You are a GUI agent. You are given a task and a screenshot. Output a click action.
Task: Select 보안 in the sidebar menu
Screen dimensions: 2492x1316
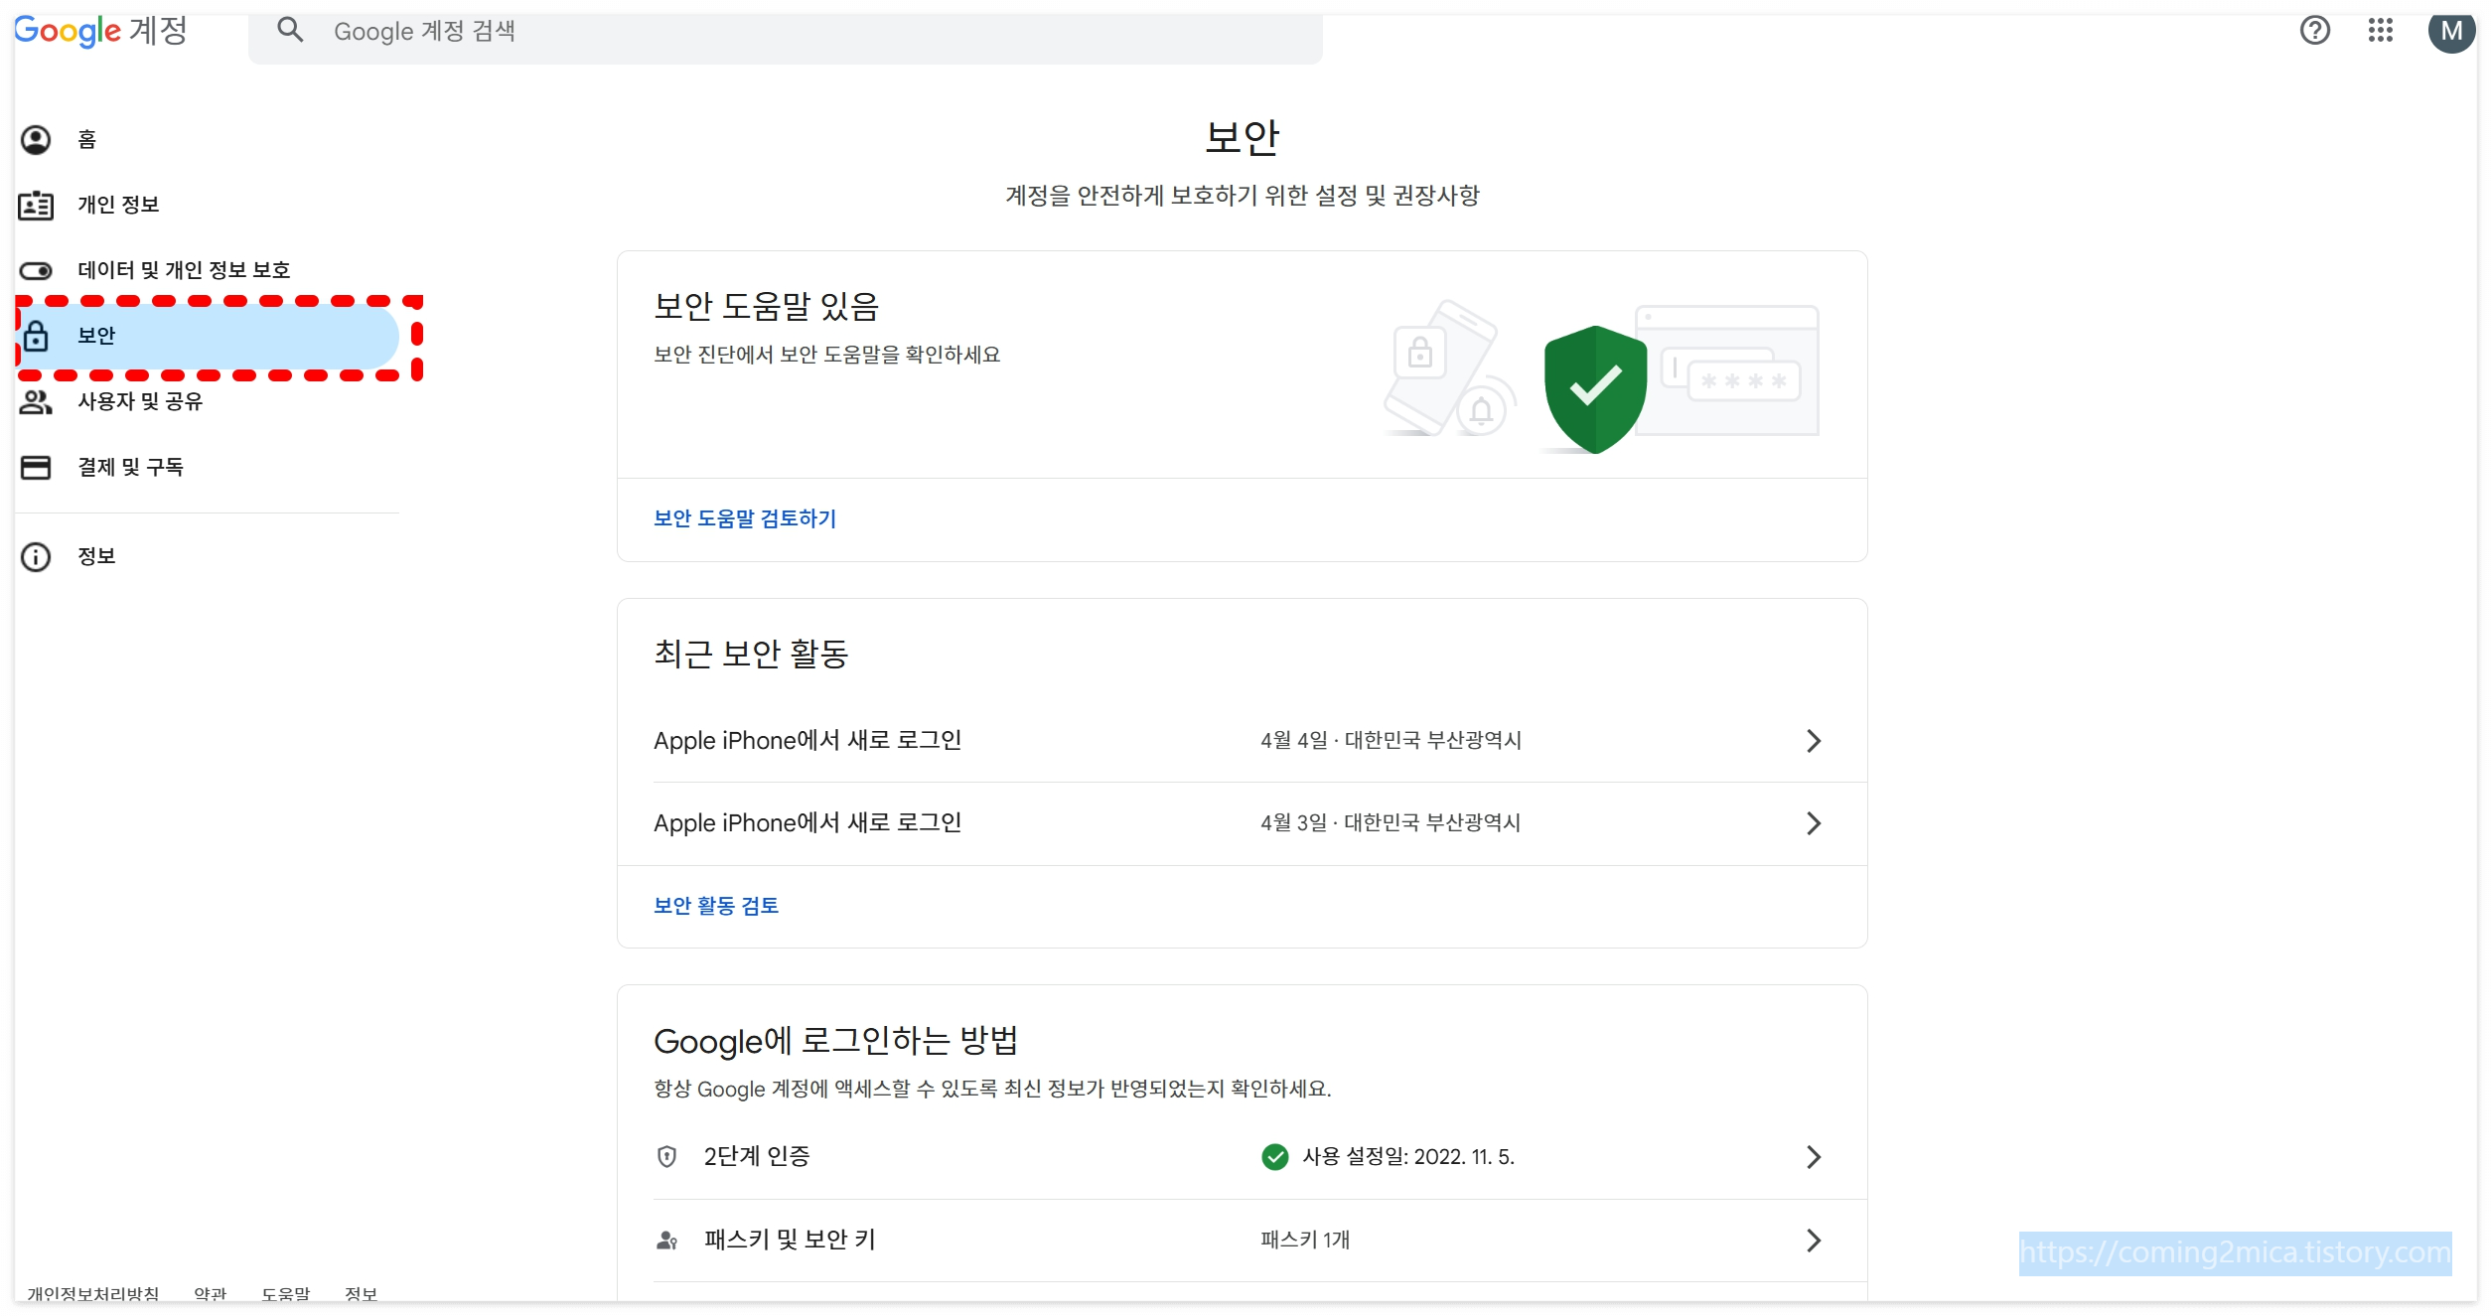pyautogui.click(x=97, y=337)
